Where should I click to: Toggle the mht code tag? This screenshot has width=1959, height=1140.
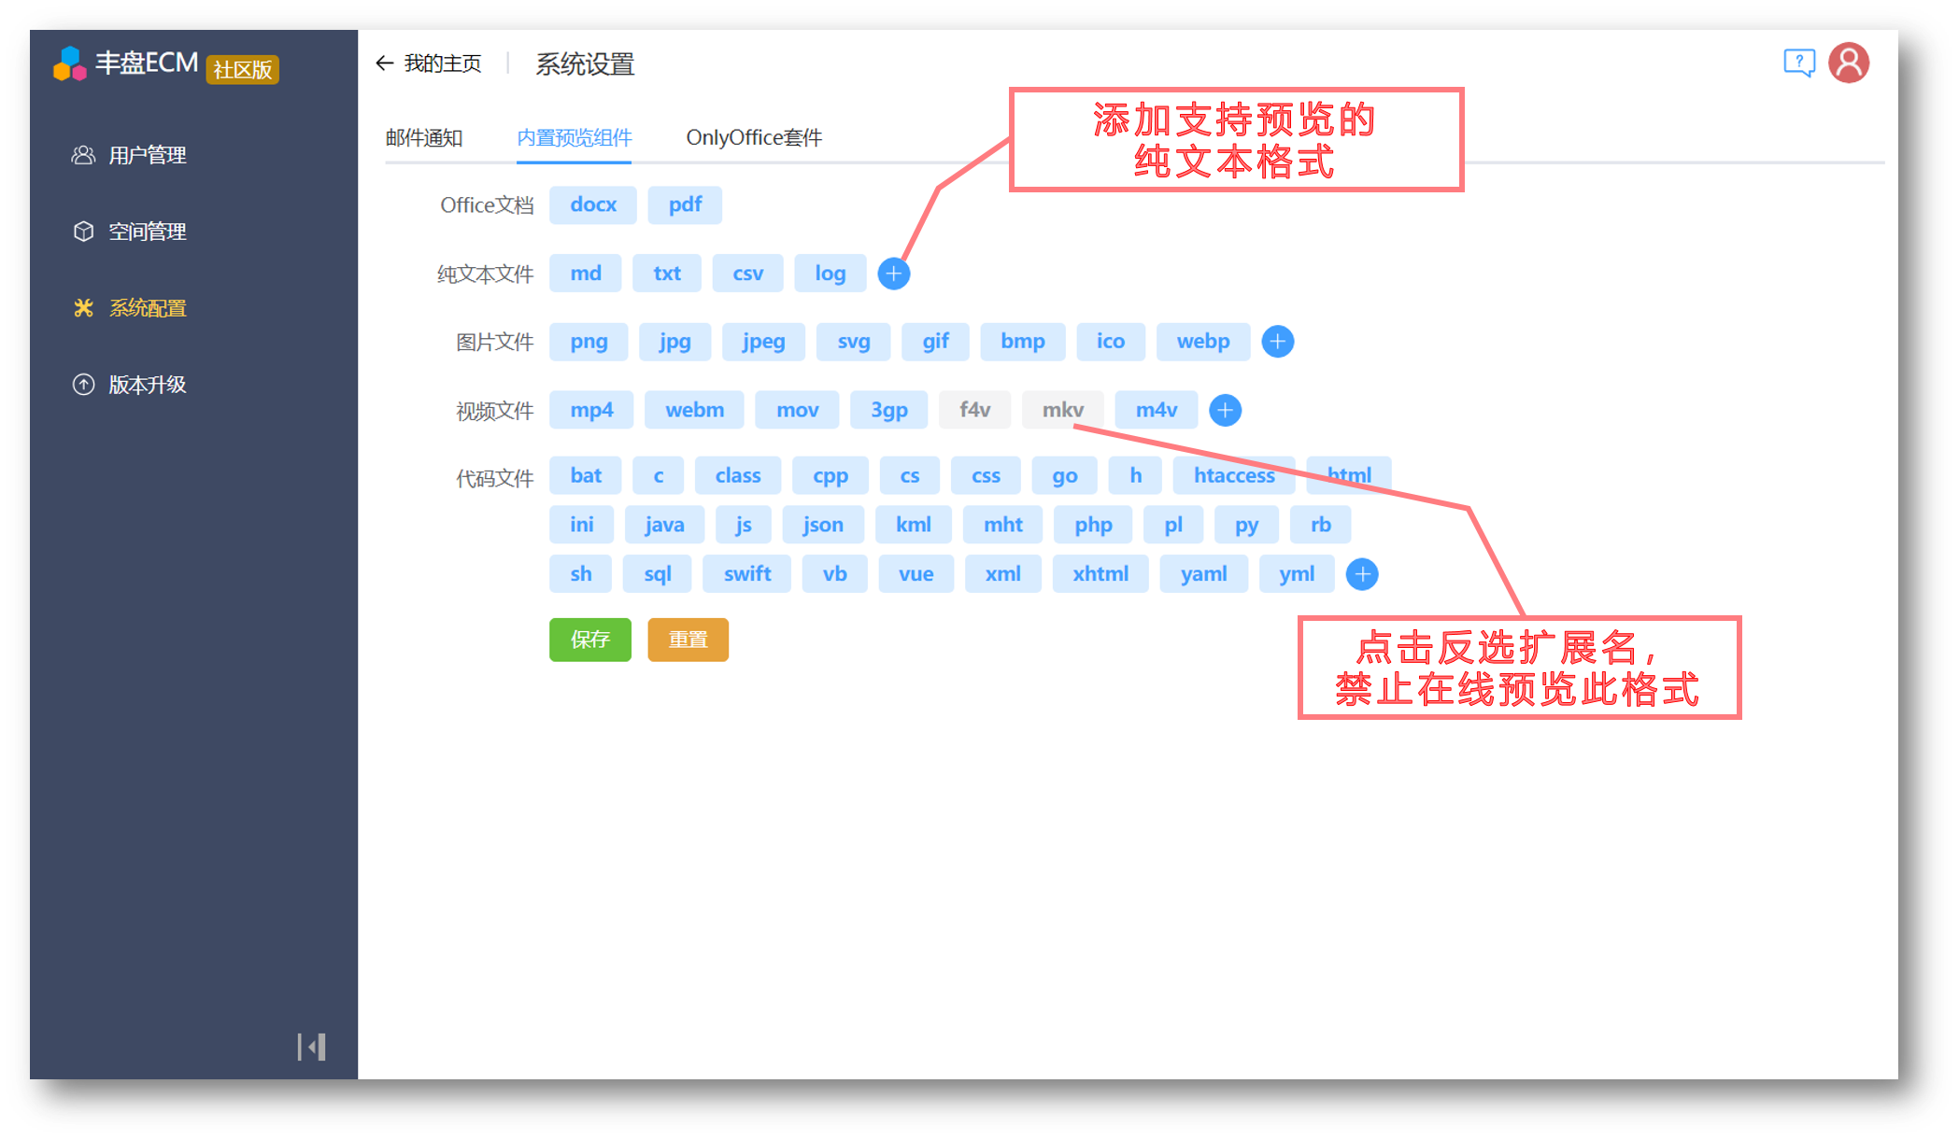click(1003, 525)
